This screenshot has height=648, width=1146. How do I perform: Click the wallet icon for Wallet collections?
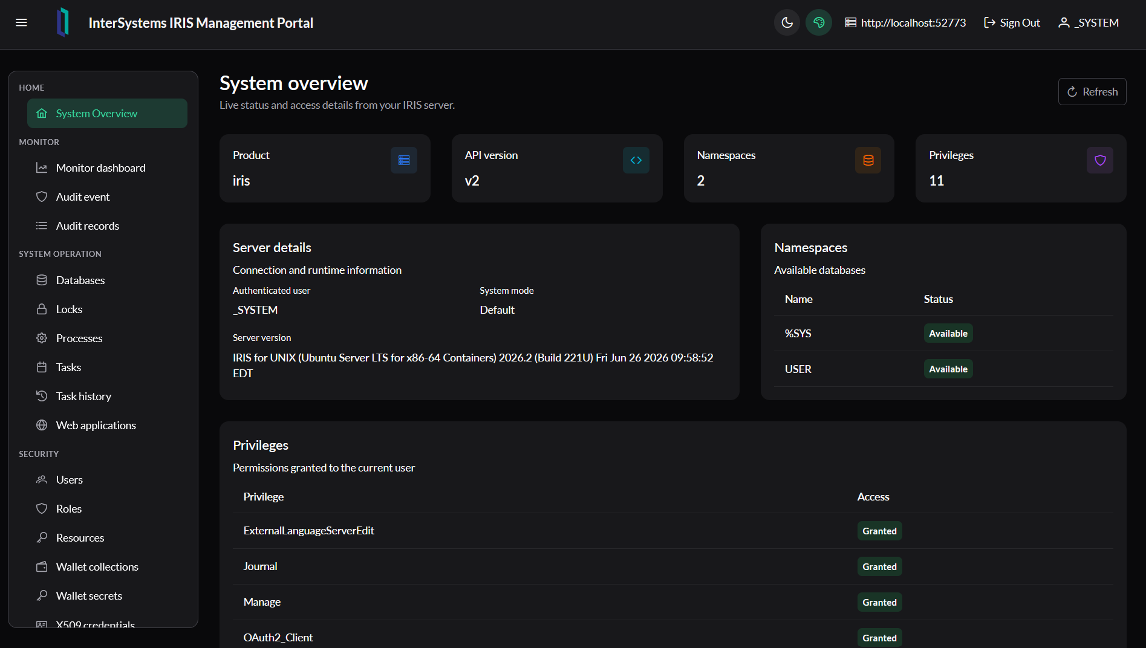click(42, 567)
